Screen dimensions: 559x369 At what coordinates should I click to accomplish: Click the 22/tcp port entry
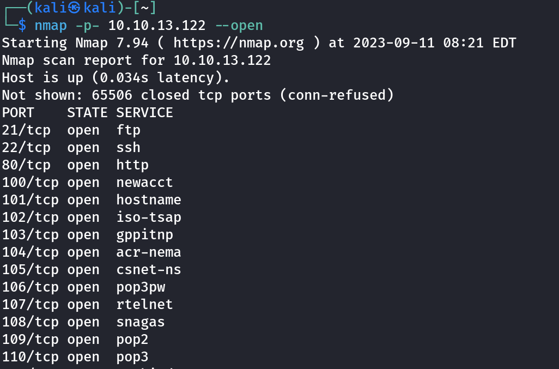26,148
